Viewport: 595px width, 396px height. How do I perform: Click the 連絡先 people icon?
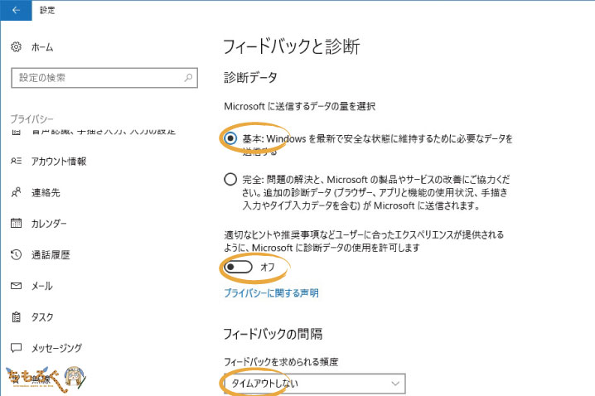click(x=16, y=192)
